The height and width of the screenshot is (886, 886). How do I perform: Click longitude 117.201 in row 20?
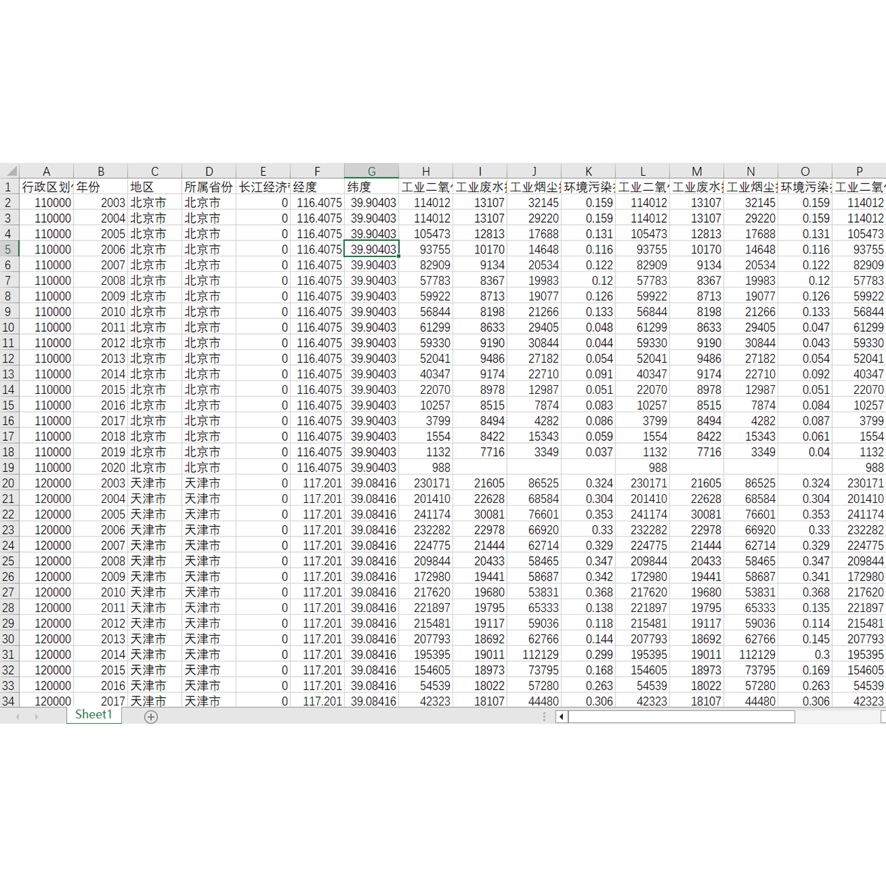[317, 483]
